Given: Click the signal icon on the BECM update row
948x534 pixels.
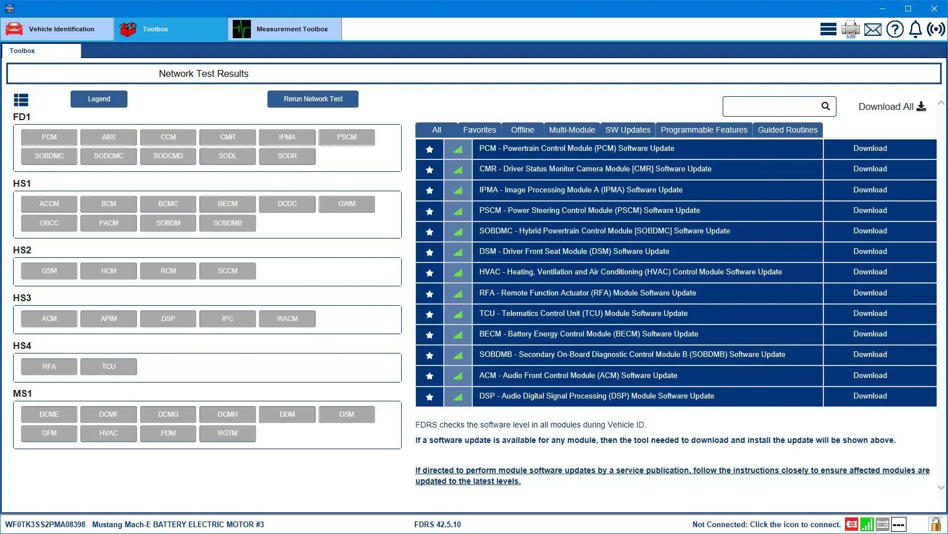Looking at the screenshot, I should (x=458, y=335).
